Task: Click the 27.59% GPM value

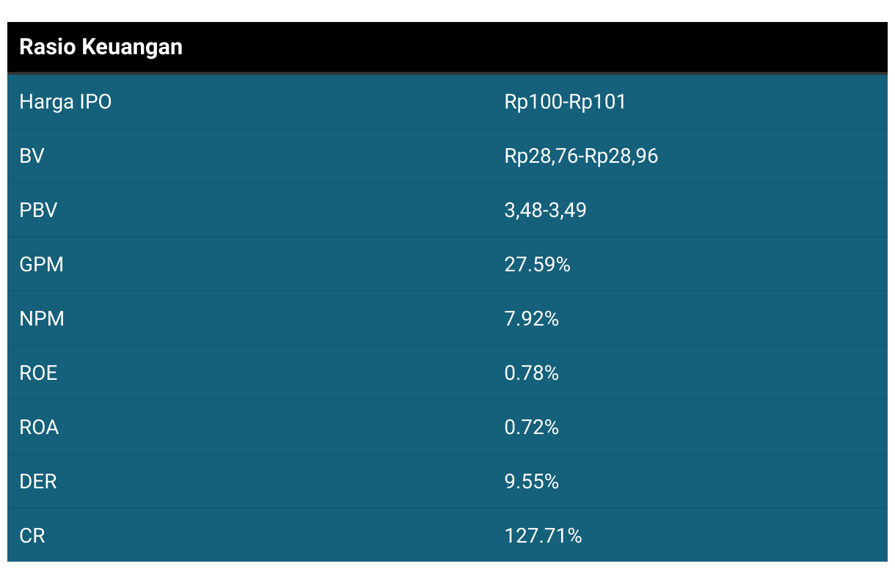Action: tap(537, 265)
